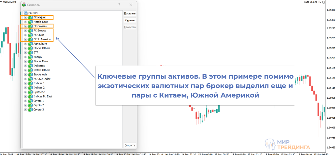Expand the FX Crosses group
Image resolution: width=336 pixels, height=155 pixels.
[26, 26]
